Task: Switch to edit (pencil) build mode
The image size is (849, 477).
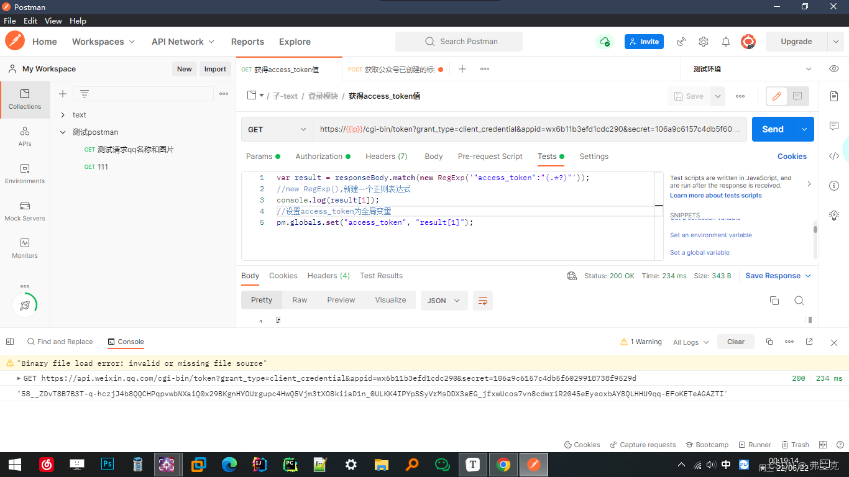Action: pos(776,96)
